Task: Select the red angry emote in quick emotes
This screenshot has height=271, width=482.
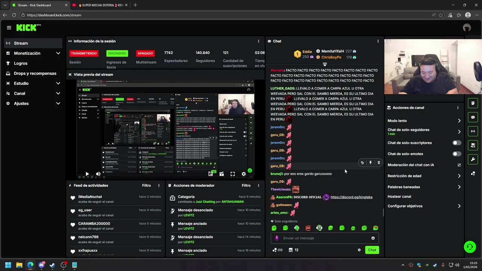Action: tap(308, 228)
